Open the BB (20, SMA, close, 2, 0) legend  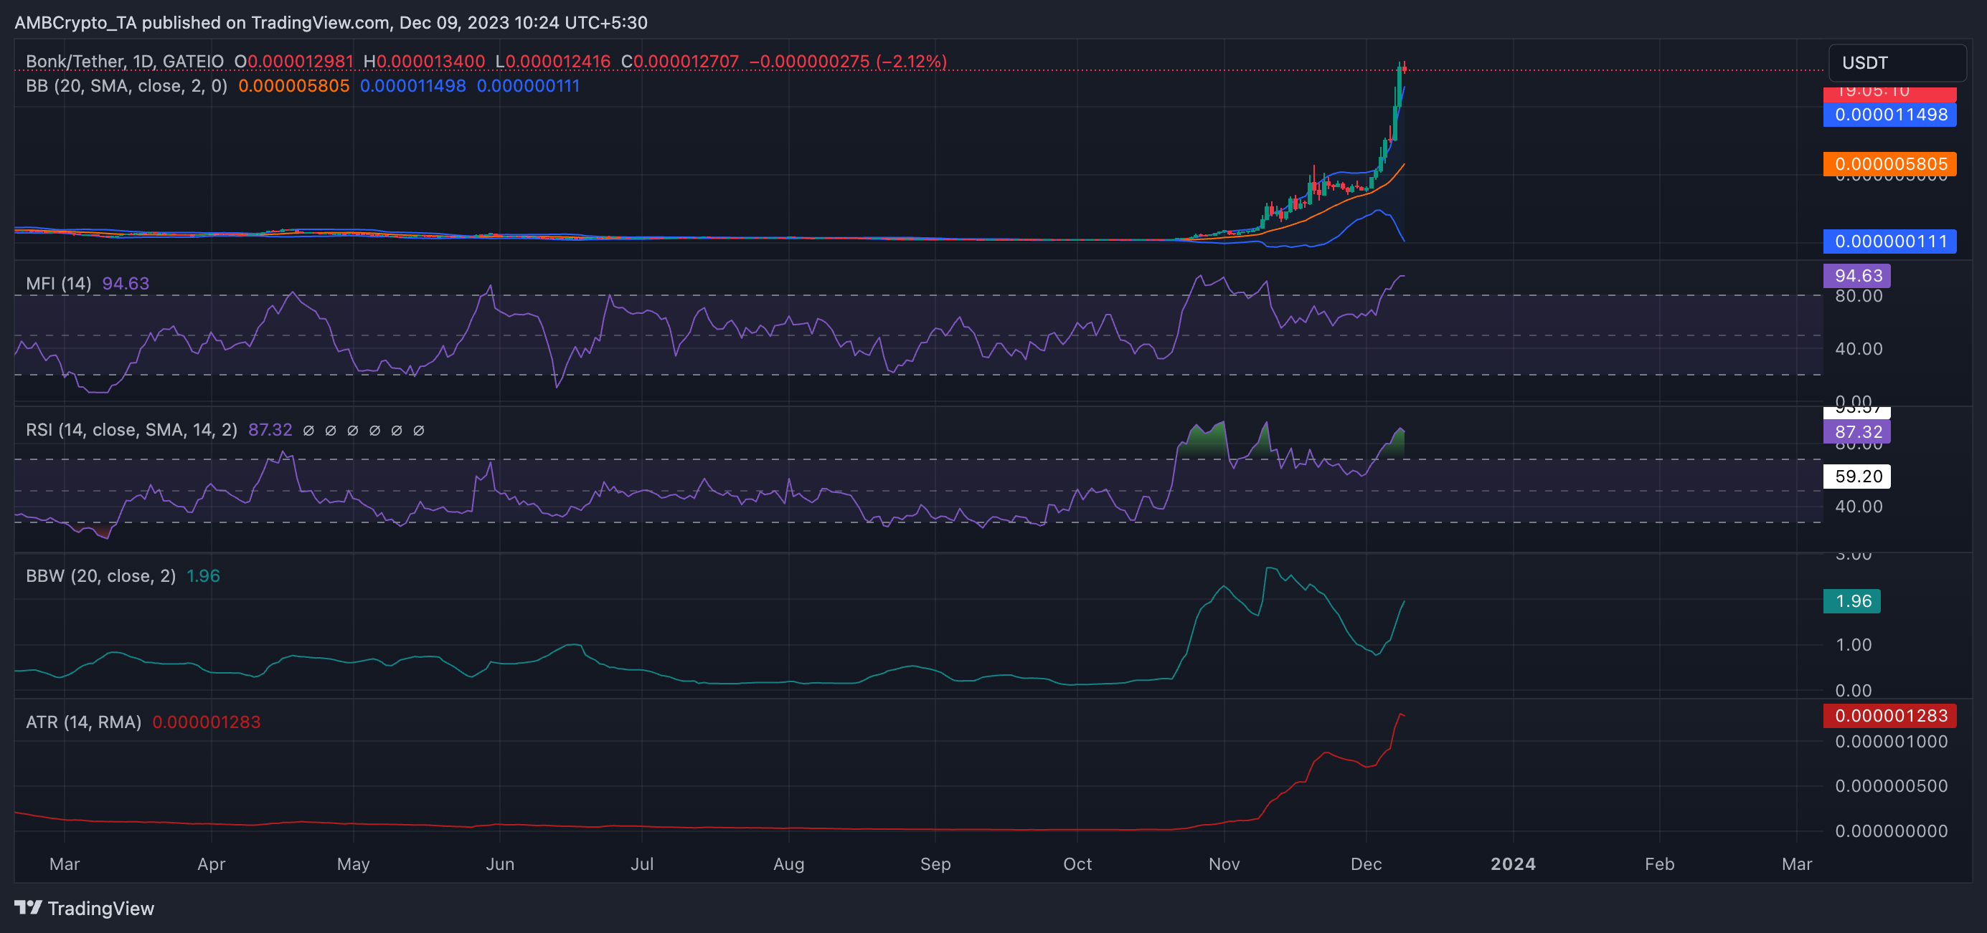(x=126, y=85)
